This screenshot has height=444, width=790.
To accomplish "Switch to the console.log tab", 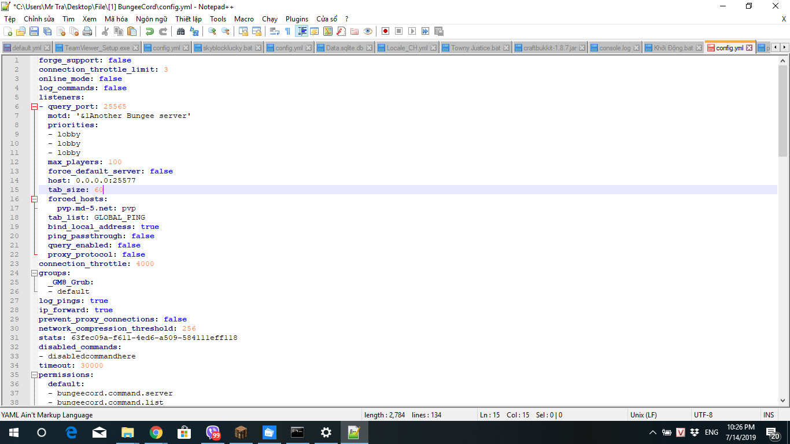I will click(x=614, y=48).
